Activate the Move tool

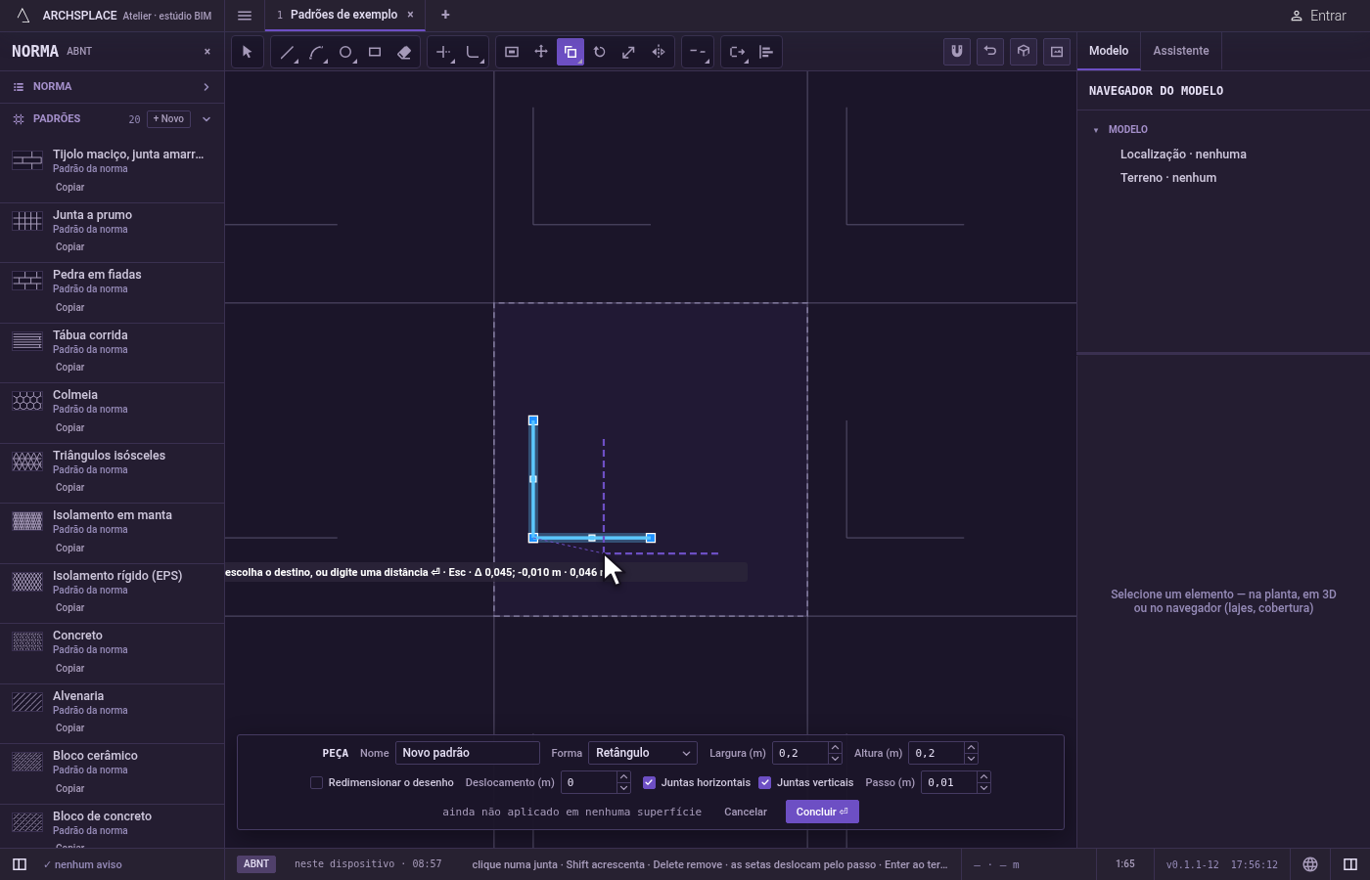pyautogui.click(x=541, y=52)
